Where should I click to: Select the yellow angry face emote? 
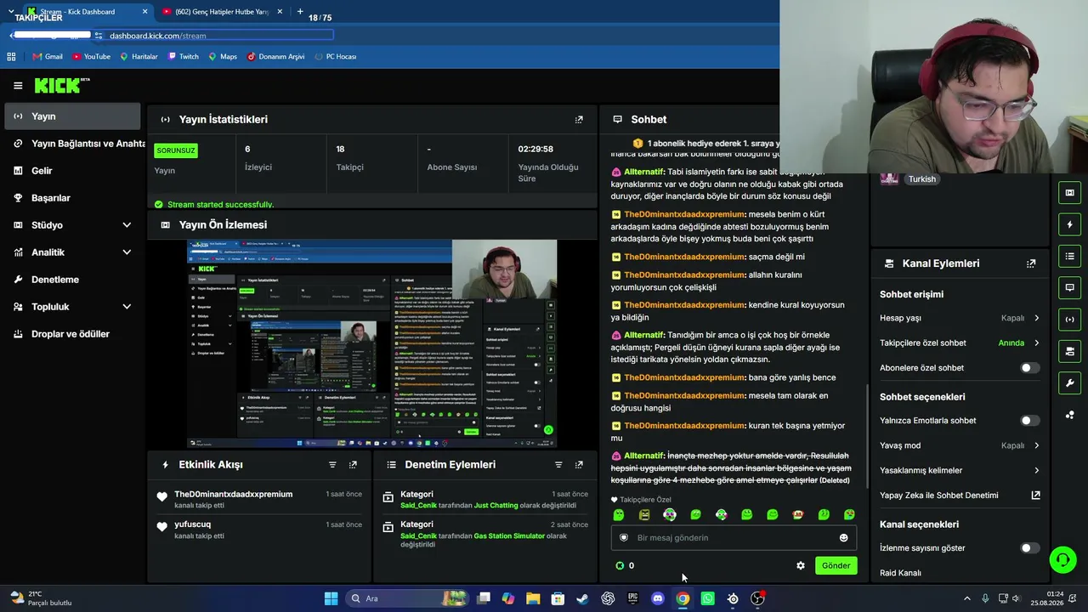click(644, 514)
